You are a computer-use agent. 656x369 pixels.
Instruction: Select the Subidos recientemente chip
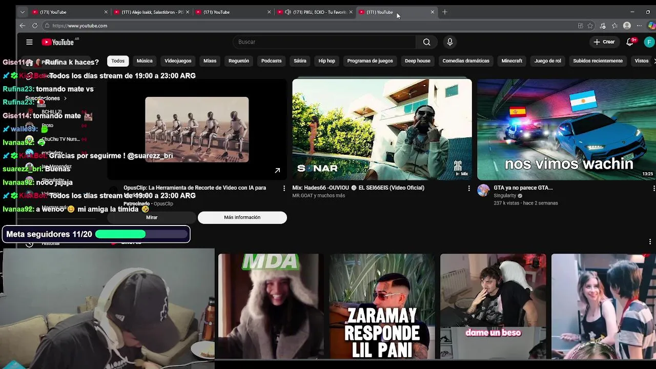(x=598, y=61)
